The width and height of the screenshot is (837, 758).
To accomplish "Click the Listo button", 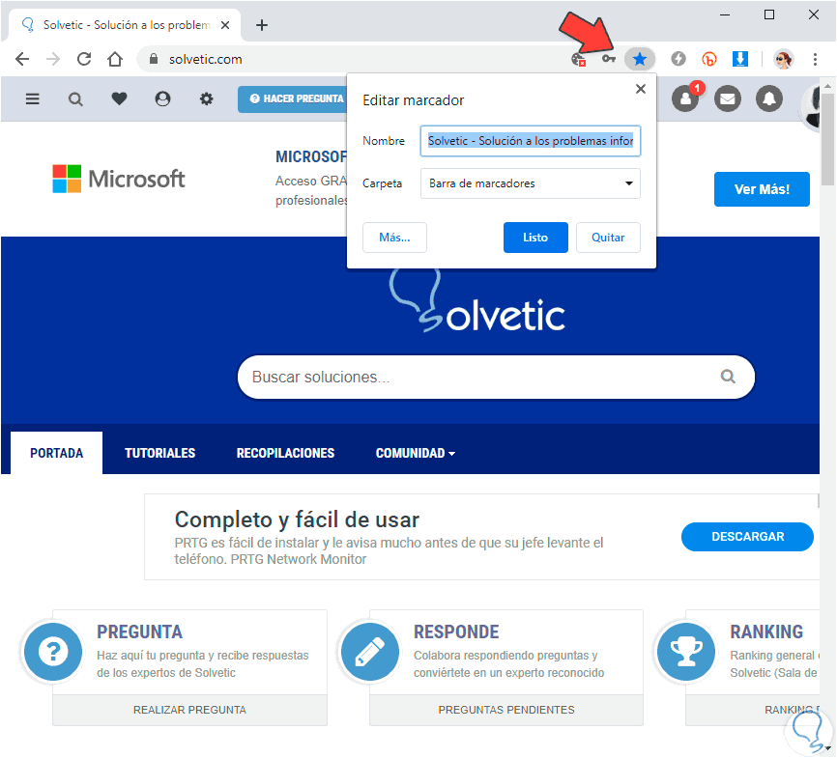I will click(535, 238).
